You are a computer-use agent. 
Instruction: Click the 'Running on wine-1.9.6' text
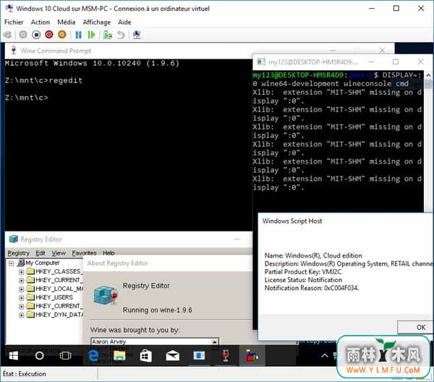[157, 310]
